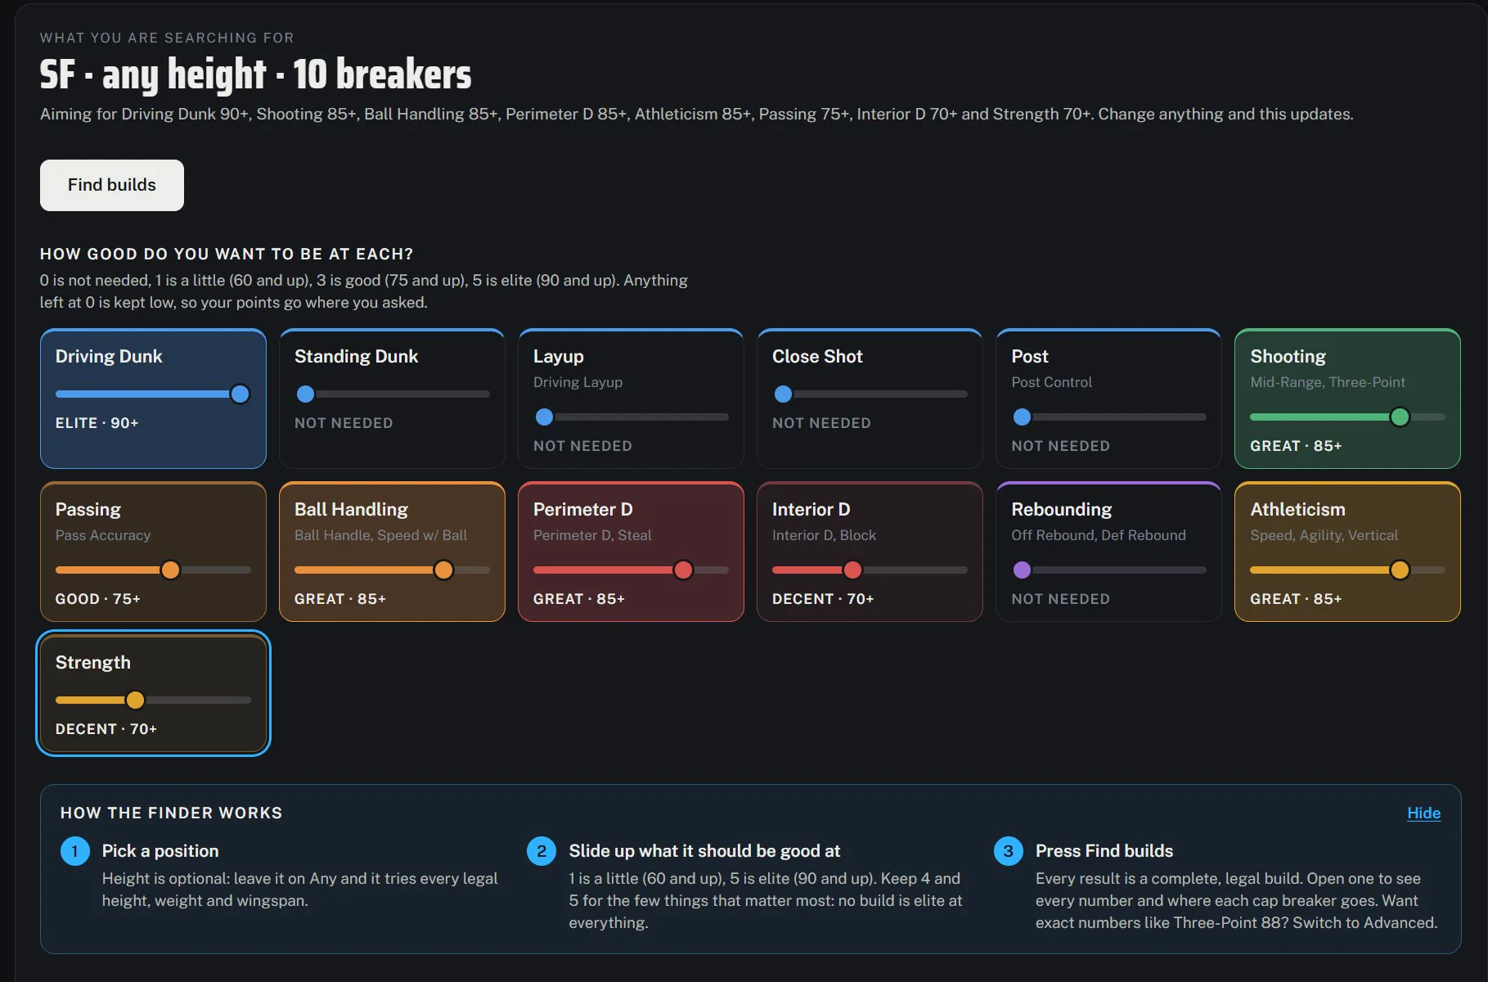Click the 'HOW GOOD DO YOU WANT' section heading
The image size is (1488, 982).
[x=227, y=254]
